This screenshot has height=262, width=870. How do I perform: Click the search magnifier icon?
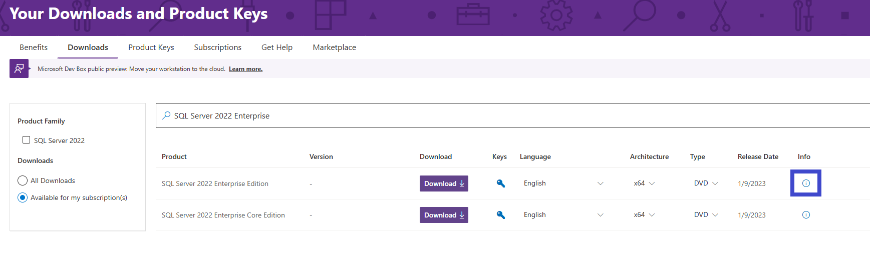166,115
